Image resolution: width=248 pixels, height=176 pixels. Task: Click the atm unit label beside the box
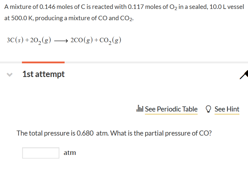(70, 153)
